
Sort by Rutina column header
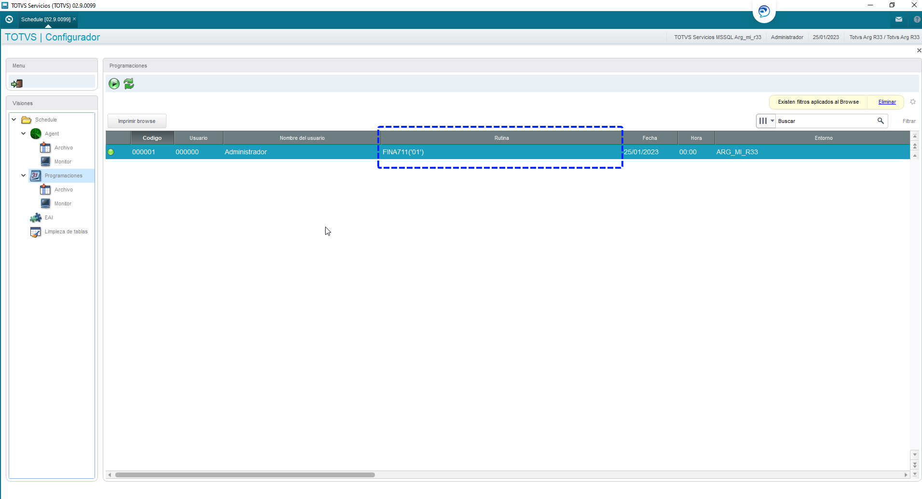click(502, 138)
